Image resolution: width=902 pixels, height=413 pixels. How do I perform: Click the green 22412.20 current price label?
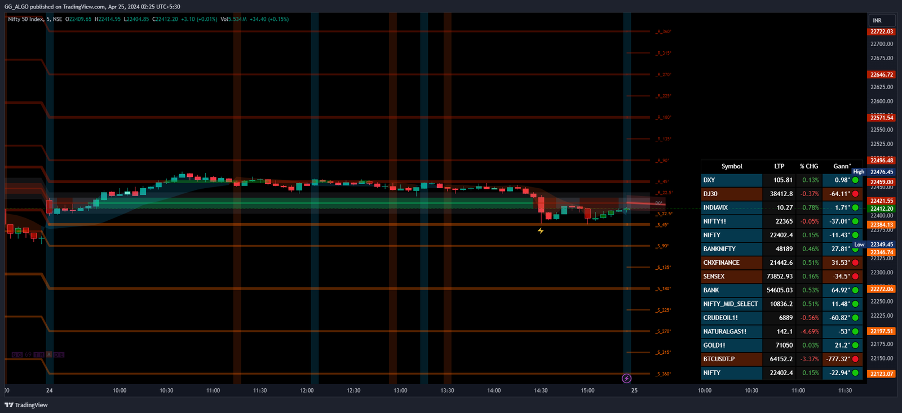(882, 208)
